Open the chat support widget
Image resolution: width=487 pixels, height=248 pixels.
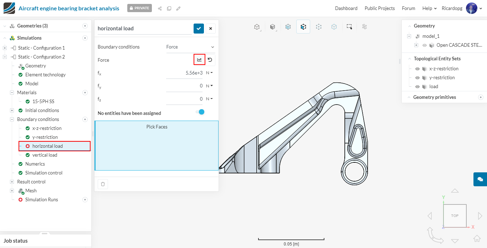[x=480, y=179]
